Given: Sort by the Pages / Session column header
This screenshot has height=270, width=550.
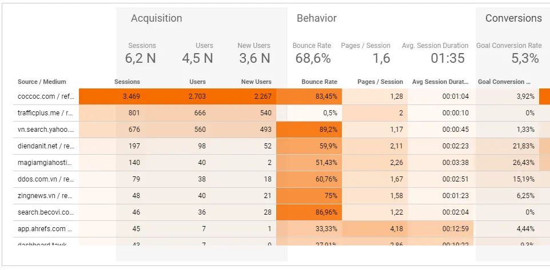Looking at the screenshot, I should [380, 82].
